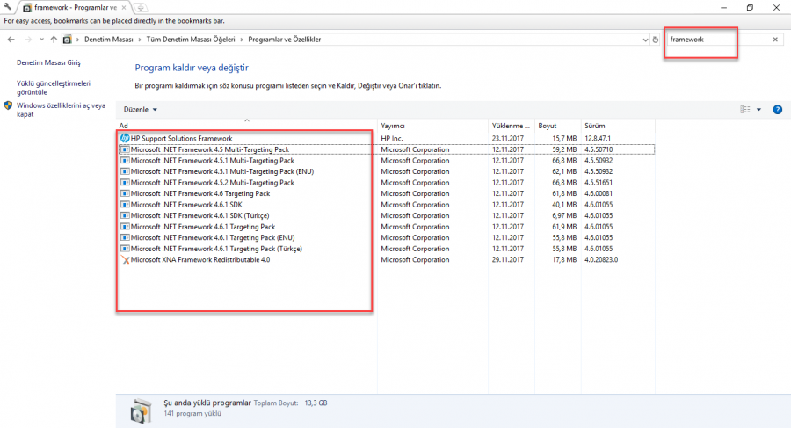This screenshot has height=428, width=791.
Task: Select Microsoft .NET Framework 4.6.1 SDK
Action: (x=186, y=205)
